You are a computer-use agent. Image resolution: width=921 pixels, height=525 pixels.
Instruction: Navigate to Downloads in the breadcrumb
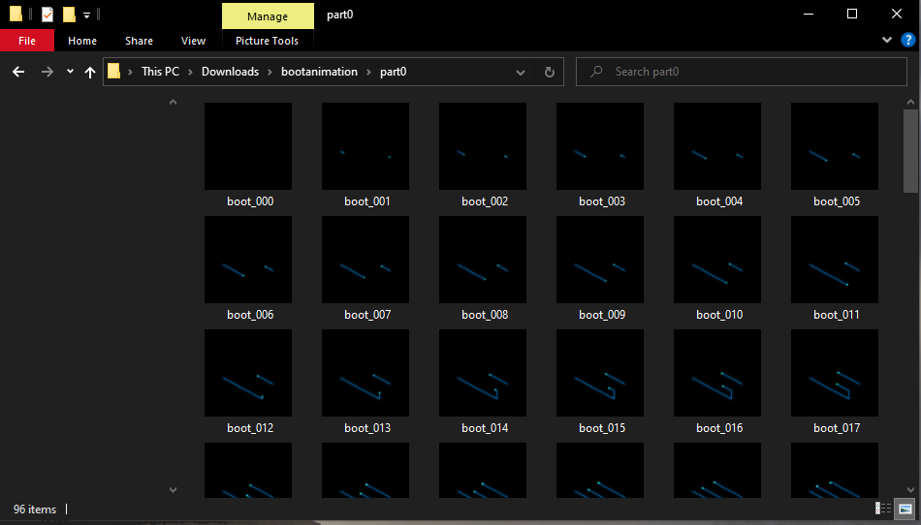230,72
